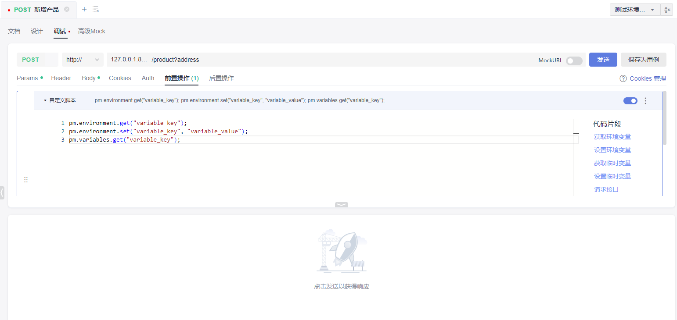Click the drag handle beside the script
This screenshot has height=320, width=677.
pyautogui.click(x=26, y=180)
